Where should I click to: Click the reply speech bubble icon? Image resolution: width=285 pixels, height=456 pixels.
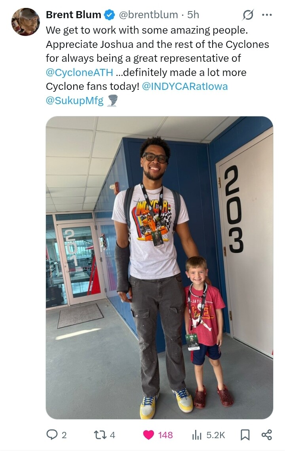52,435
